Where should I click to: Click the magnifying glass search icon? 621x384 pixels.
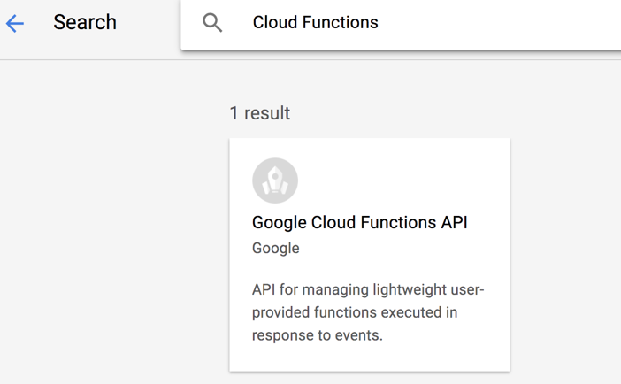[x=212, y=23]
